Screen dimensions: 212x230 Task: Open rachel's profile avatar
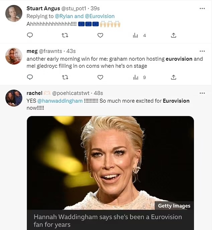[14, 98]
